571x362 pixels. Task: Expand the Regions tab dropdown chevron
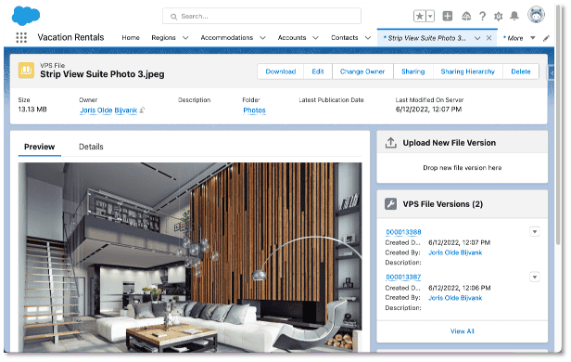(185, 38)
